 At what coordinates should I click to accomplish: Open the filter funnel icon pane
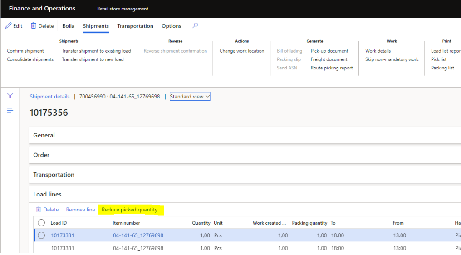pos(10,96)
